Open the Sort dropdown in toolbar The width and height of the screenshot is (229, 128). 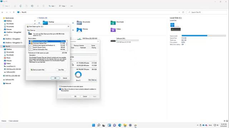point(52,6)
